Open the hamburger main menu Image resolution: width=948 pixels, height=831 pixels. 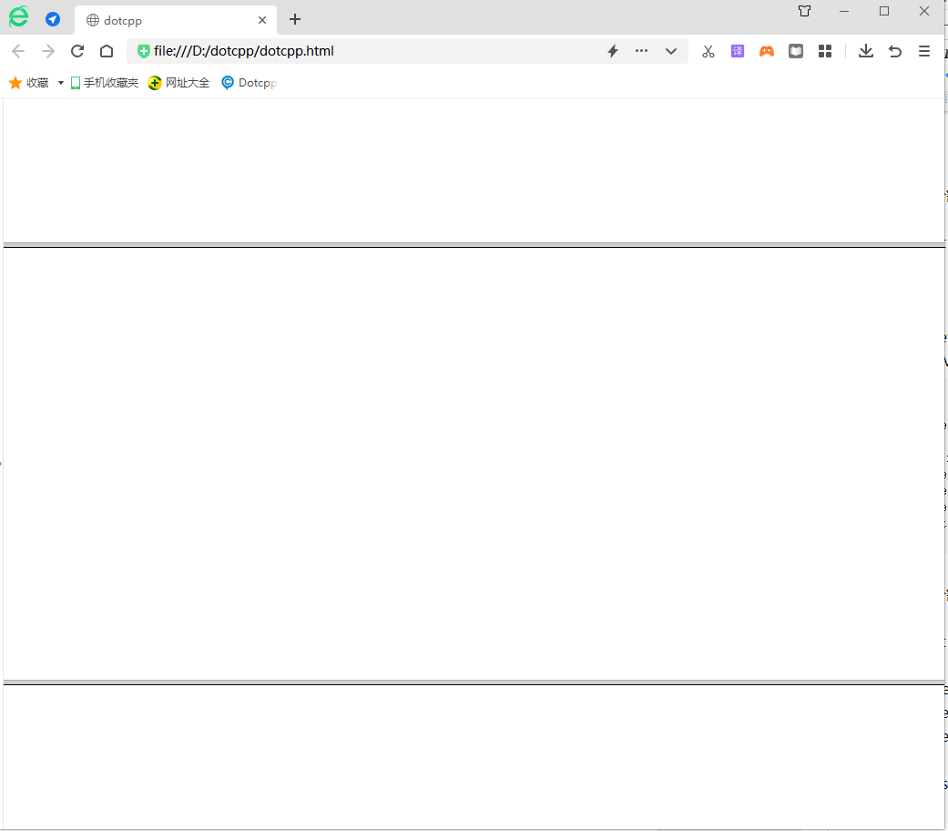click(924, 51)
